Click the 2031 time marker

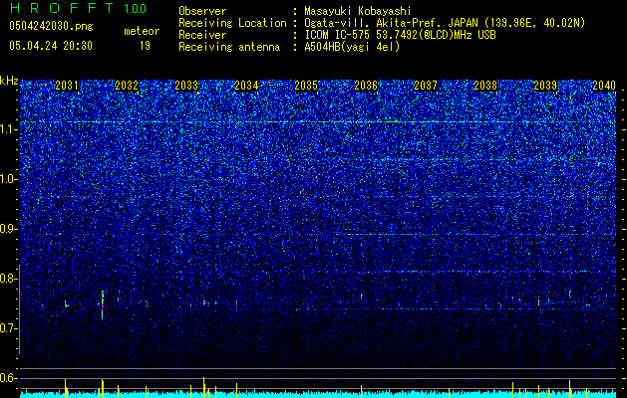(67, 86)
